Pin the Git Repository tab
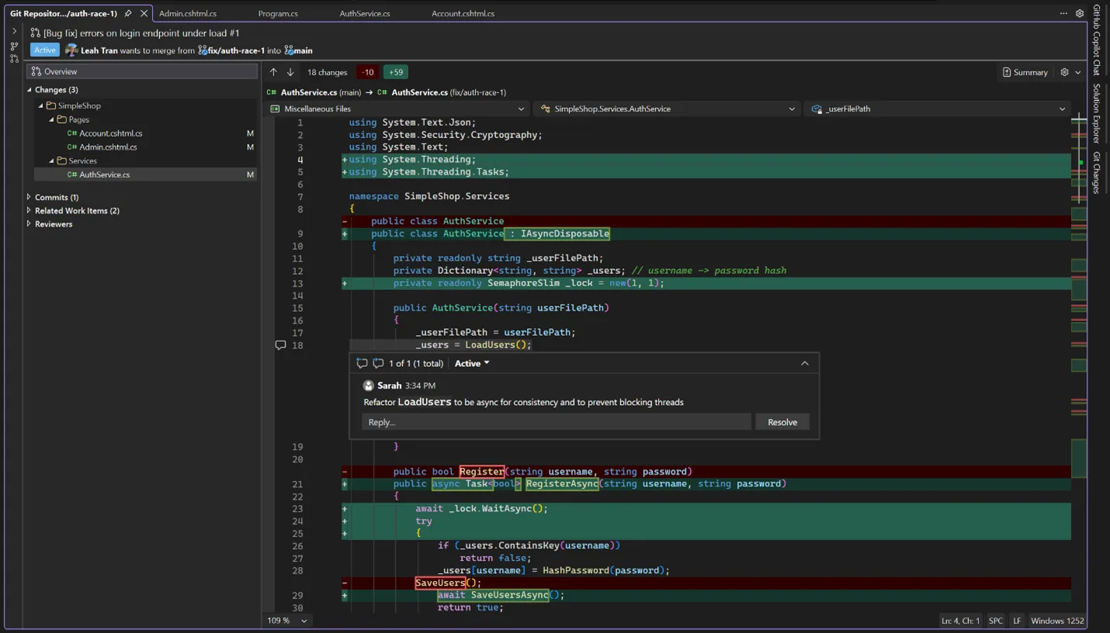The width and height of the screenshot is (1110, 633). (x=128, y=13)
